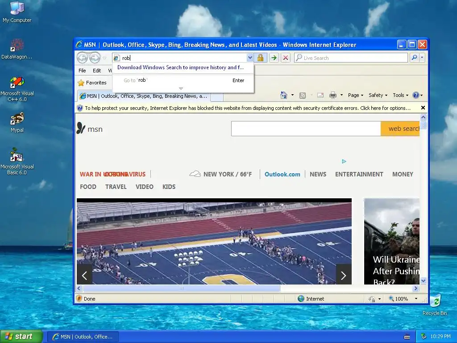Click the vertical scroll down arrow
The height and width of the screenshot is (343, 457).
pos(423,280)
